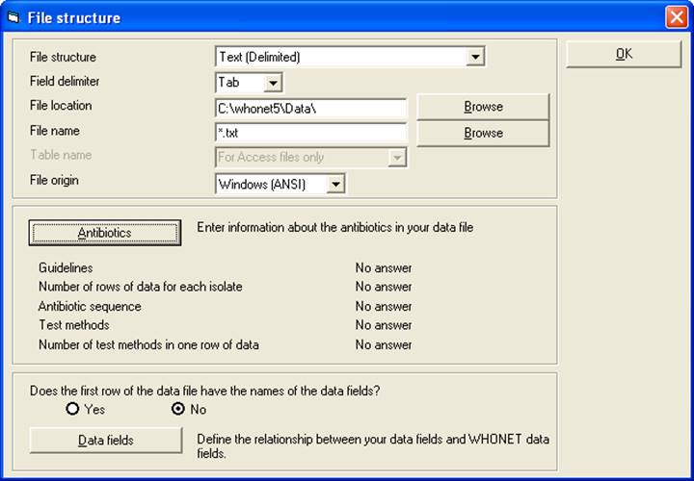Image resolution: width=694 pixels, height=481 pixels.
Task: Click the File origin label
Action: [54, 180]
